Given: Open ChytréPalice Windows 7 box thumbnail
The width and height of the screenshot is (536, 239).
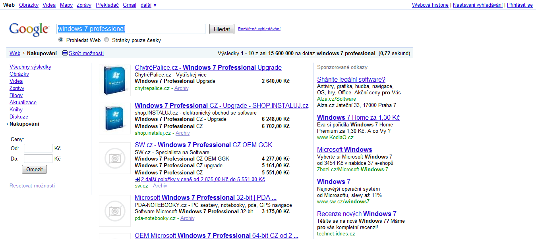Looking at the screenshot, I should coord(115,80).
